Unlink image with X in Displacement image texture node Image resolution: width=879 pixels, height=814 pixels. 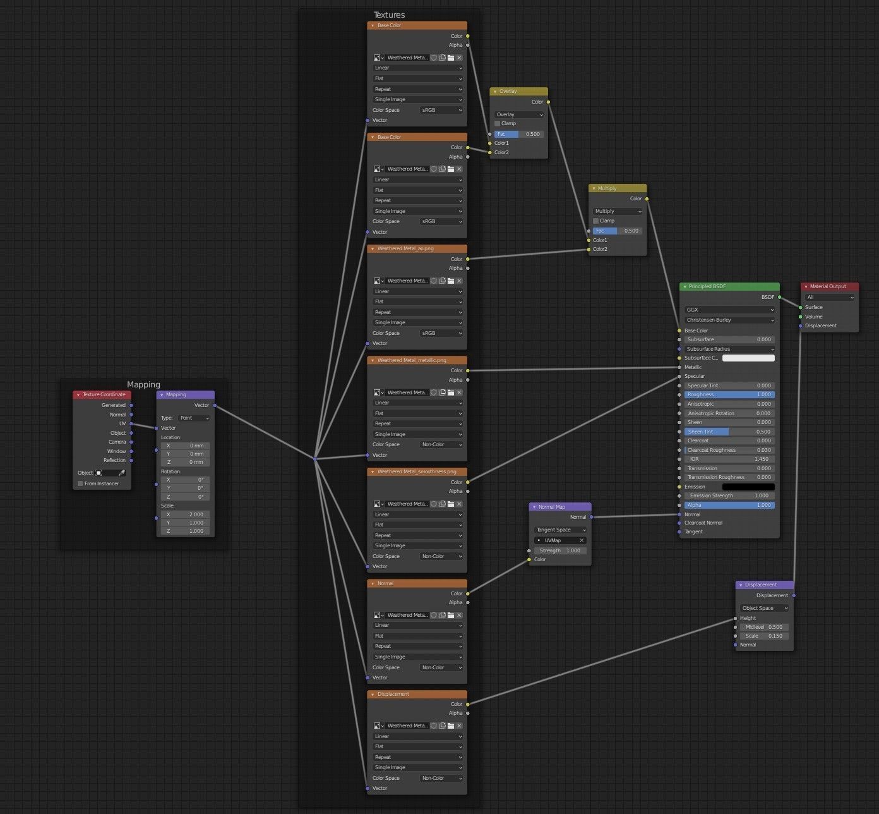(x=459, y=726)
